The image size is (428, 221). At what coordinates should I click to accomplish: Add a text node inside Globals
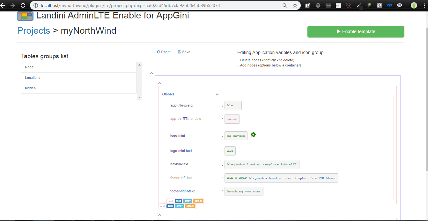point(178,201)
